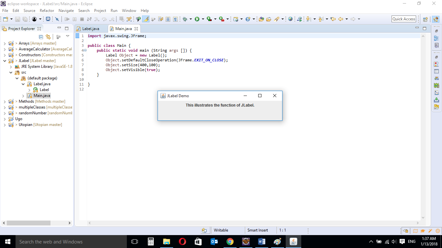The height and width of the screenshot is (248, 442).
Task: Collapse the JLabel project node
Action: [5, 61]
